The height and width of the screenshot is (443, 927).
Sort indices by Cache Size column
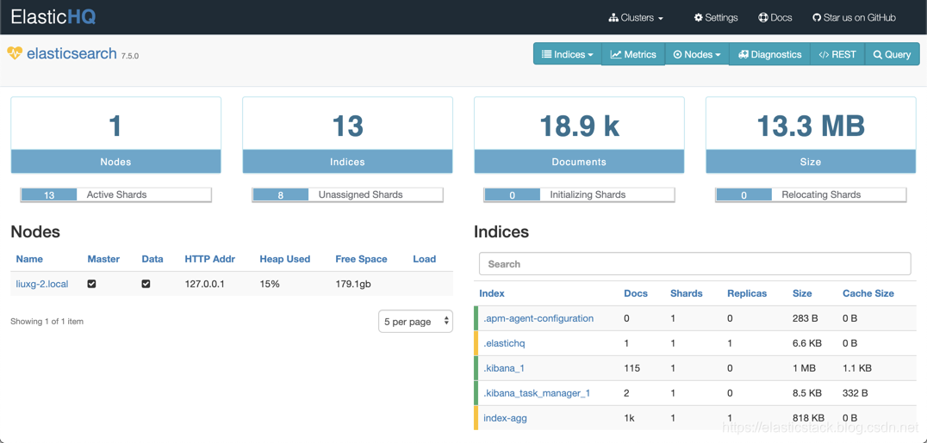[868, 293]
